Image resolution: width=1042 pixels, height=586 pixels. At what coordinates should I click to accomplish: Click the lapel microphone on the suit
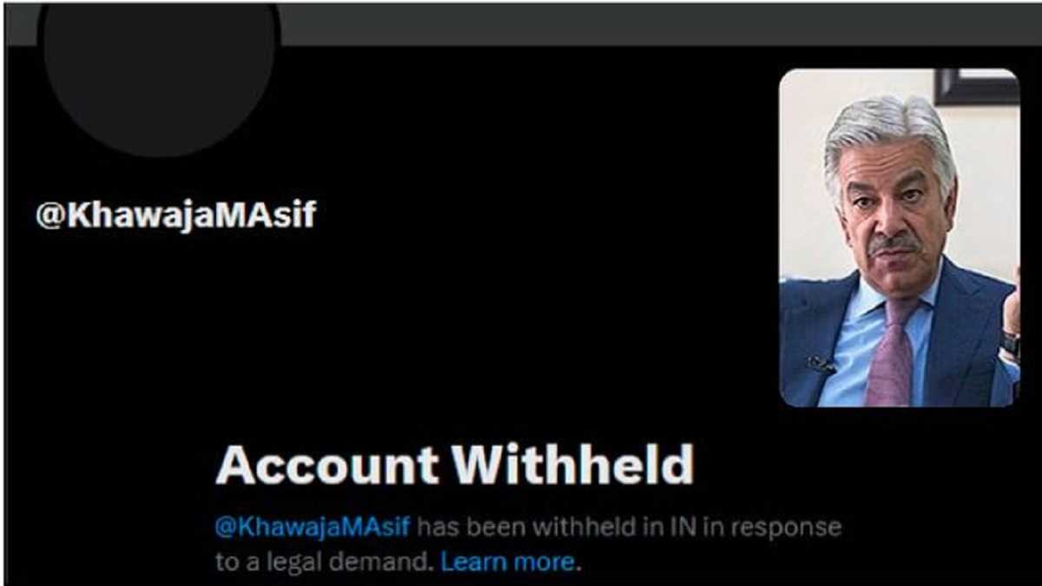coord(821,364)
